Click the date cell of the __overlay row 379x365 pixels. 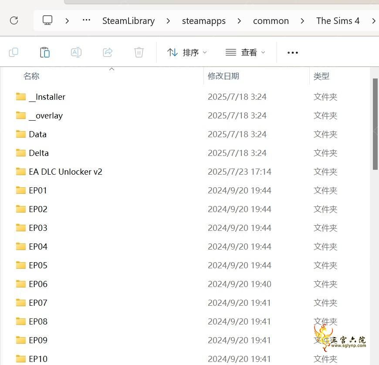(237, 115)
